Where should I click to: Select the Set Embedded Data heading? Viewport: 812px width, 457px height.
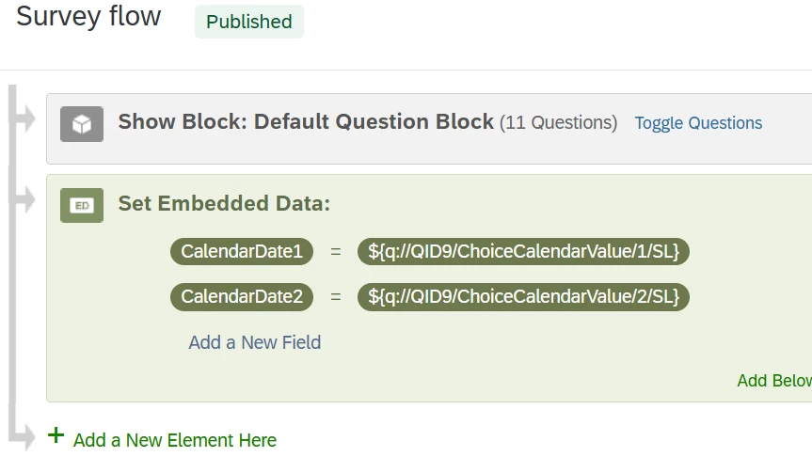[x=224, y=203]
